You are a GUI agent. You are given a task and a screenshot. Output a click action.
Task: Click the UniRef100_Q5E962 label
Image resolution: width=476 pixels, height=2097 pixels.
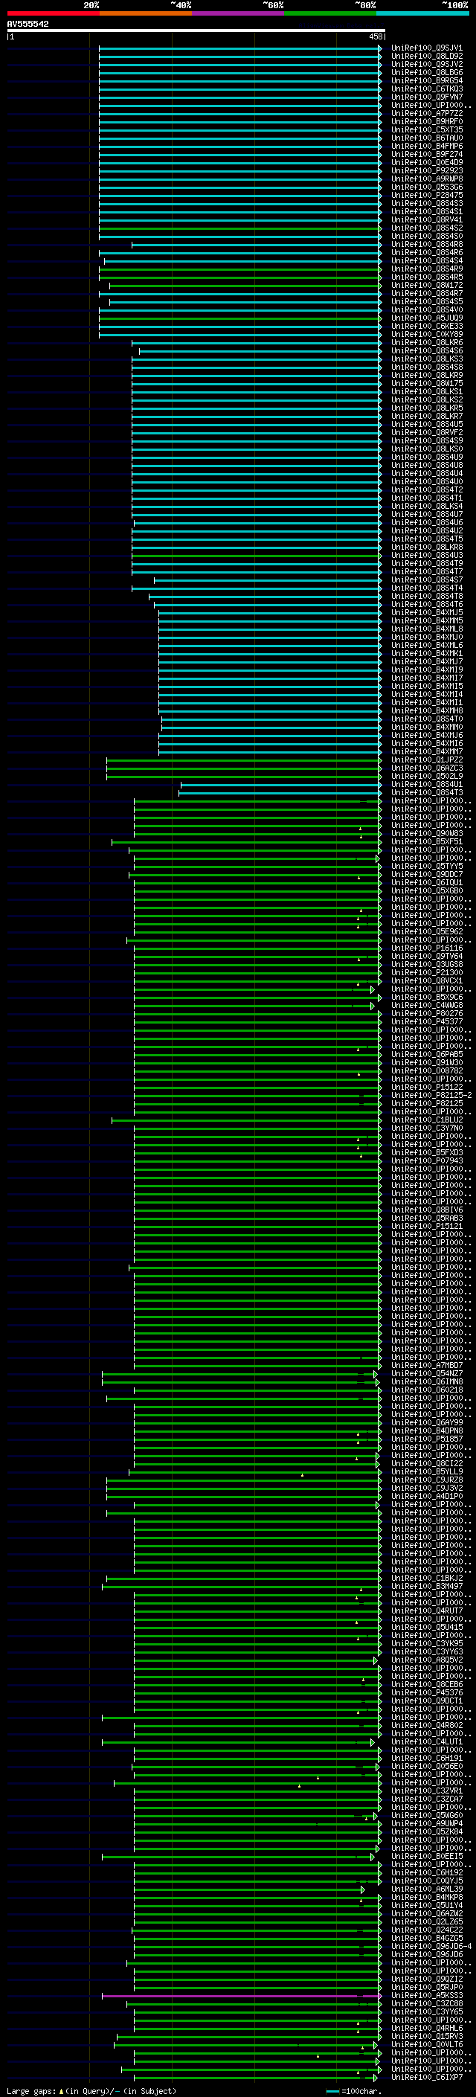pyautogui.click(x=426, y=932)
